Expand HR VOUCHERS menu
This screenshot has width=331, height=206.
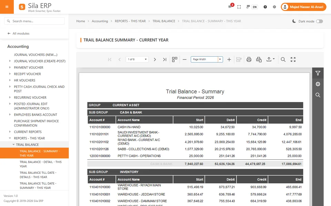10,80
